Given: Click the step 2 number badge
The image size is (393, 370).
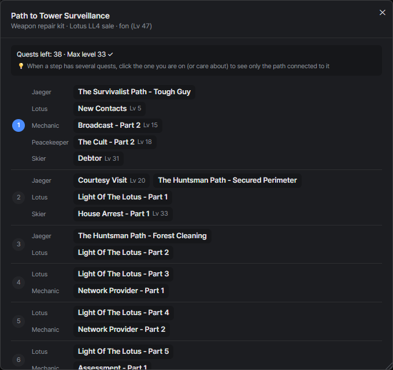Looking at the screenshot, I should click(18, 197).
